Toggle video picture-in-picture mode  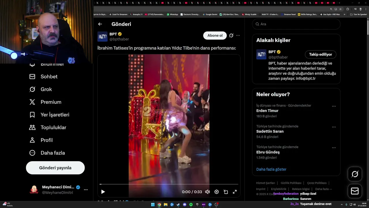click(226, 192)
